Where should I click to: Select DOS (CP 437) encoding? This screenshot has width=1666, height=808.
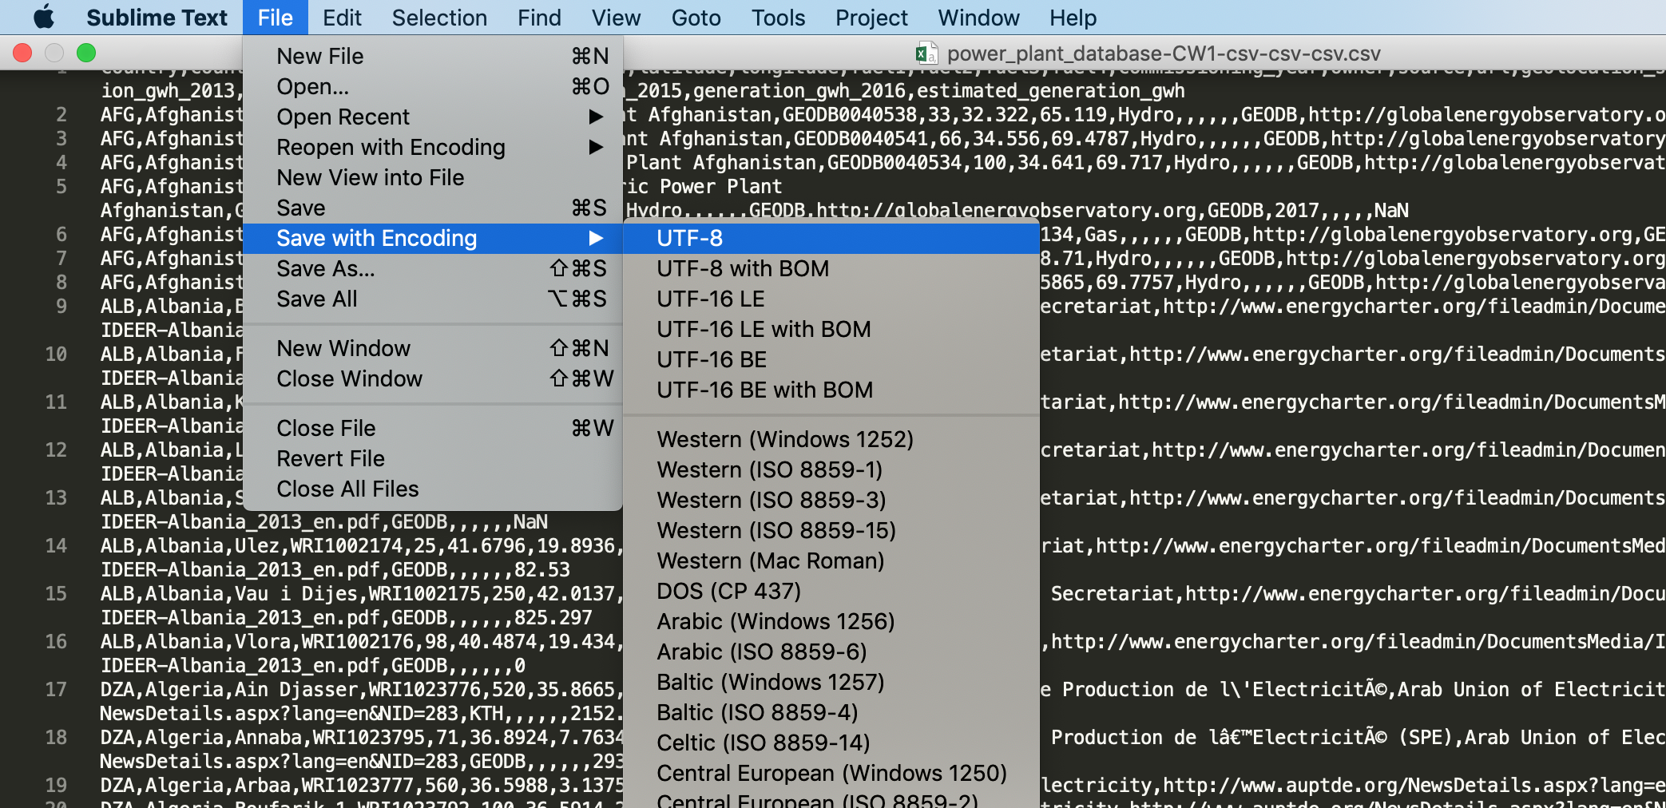[728, 591]
